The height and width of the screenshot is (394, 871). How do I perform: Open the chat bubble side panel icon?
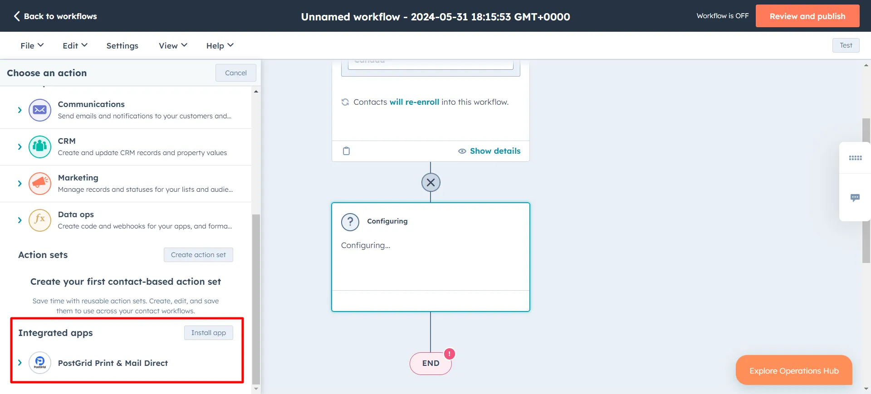[855, 198]
